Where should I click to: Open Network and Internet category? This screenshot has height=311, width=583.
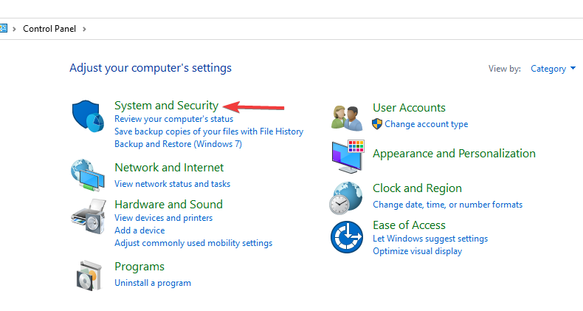pyautogui.click(x=169, y=168)
